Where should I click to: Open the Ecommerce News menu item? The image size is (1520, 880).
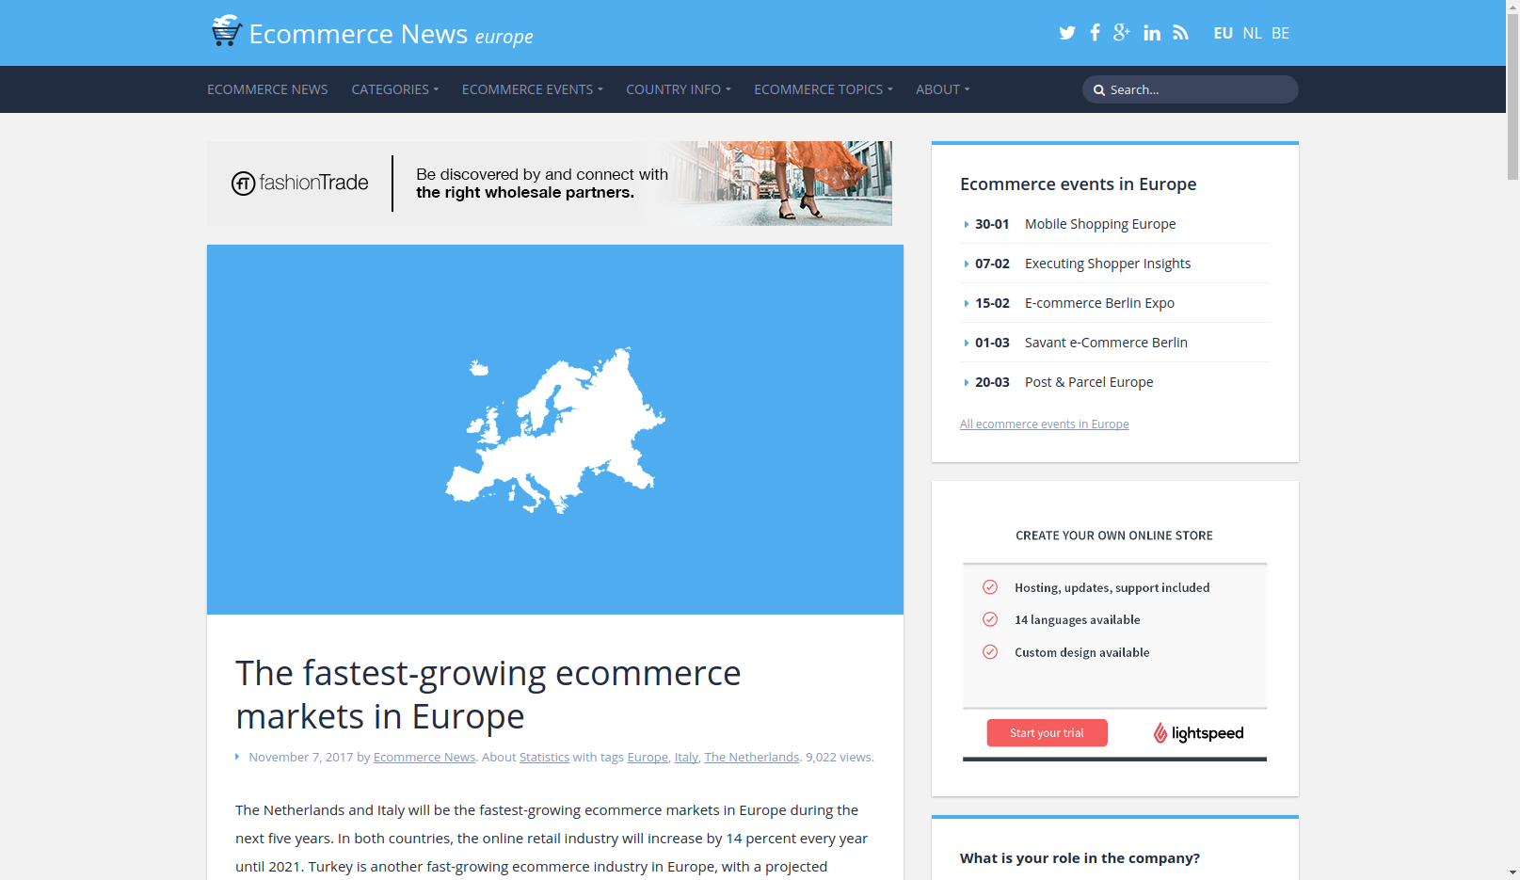pos(267,89)
